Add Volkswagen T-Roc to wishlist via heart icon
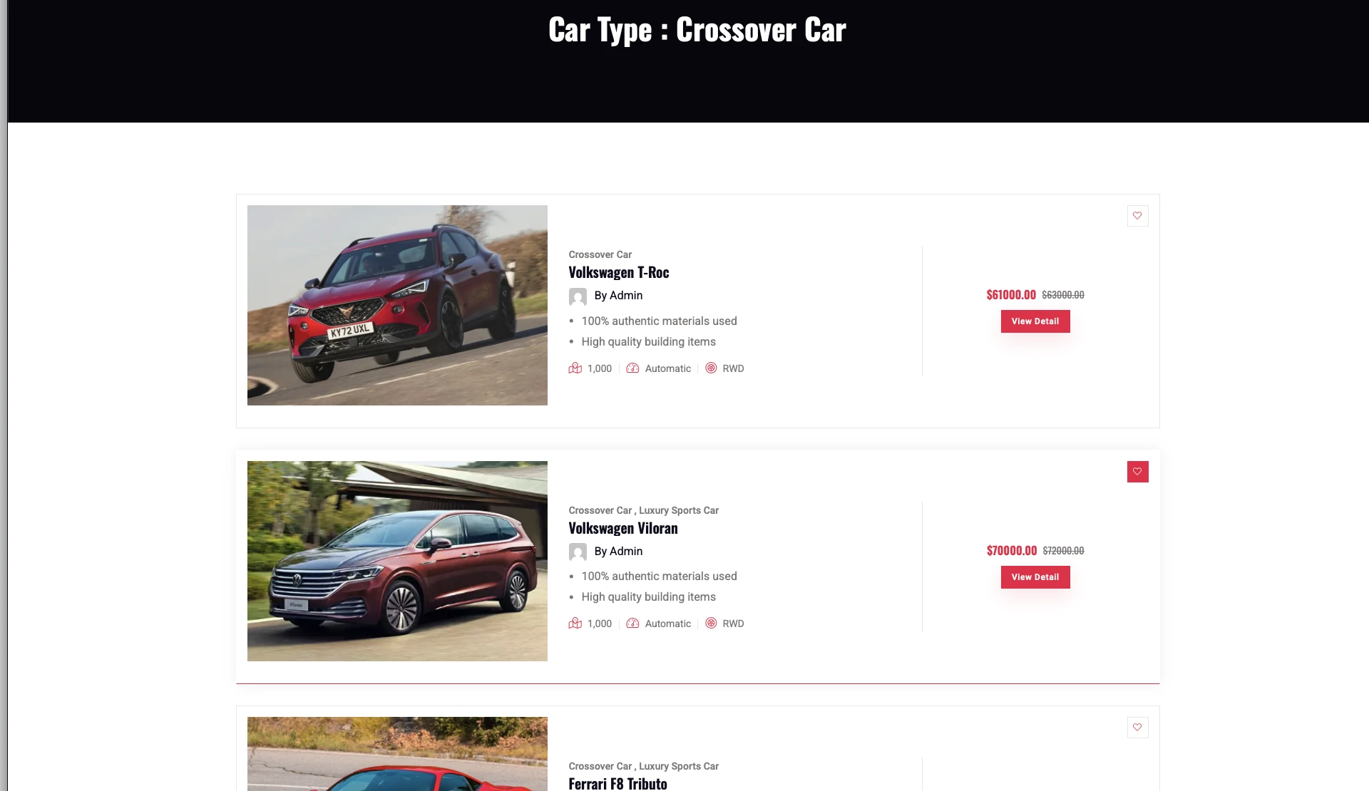Viewport: 1369px width, 791px height. click(1137, 216)
